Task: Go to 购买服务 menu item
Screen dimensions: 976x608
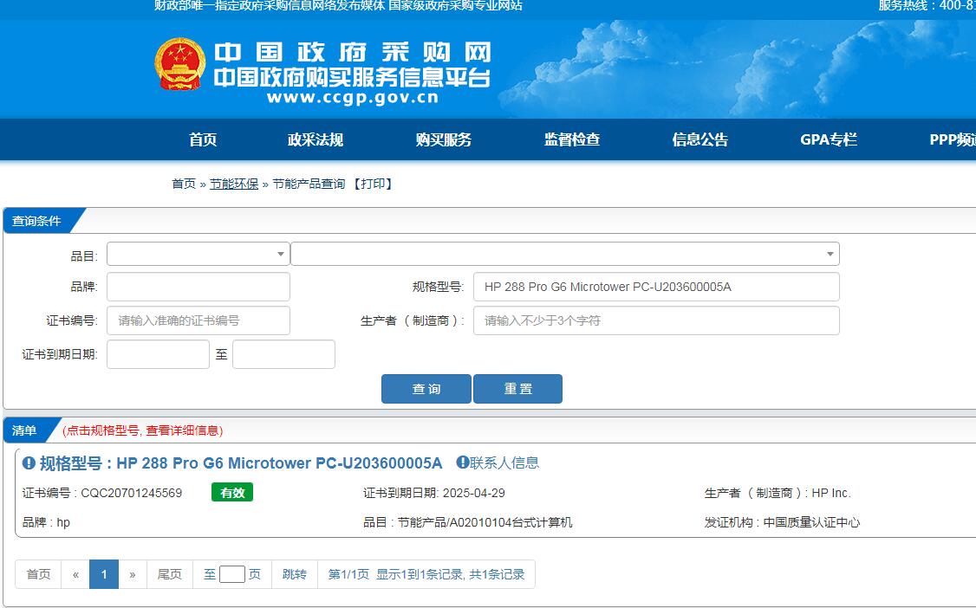Action: click(444, 140)
